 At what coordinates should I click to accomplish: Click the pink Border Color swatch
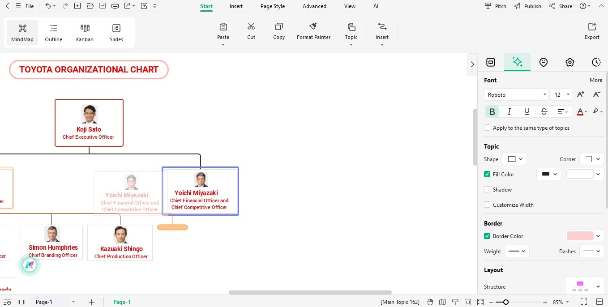(x=580, y=236)
